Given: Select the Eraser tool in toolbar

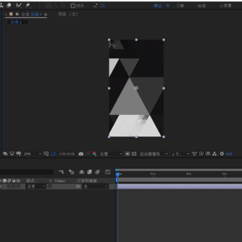Looking at the screenshot, I should 9,5.
